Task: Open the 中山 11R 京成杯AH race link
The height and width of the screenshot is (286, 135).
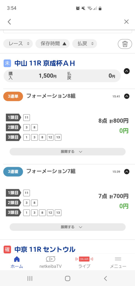Action: point(45,63)
